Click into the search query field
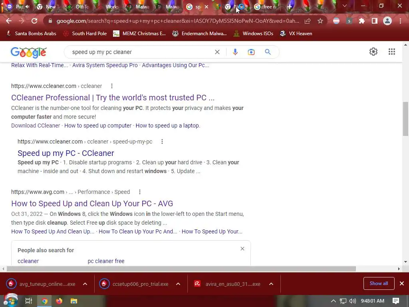 [141, 52]
